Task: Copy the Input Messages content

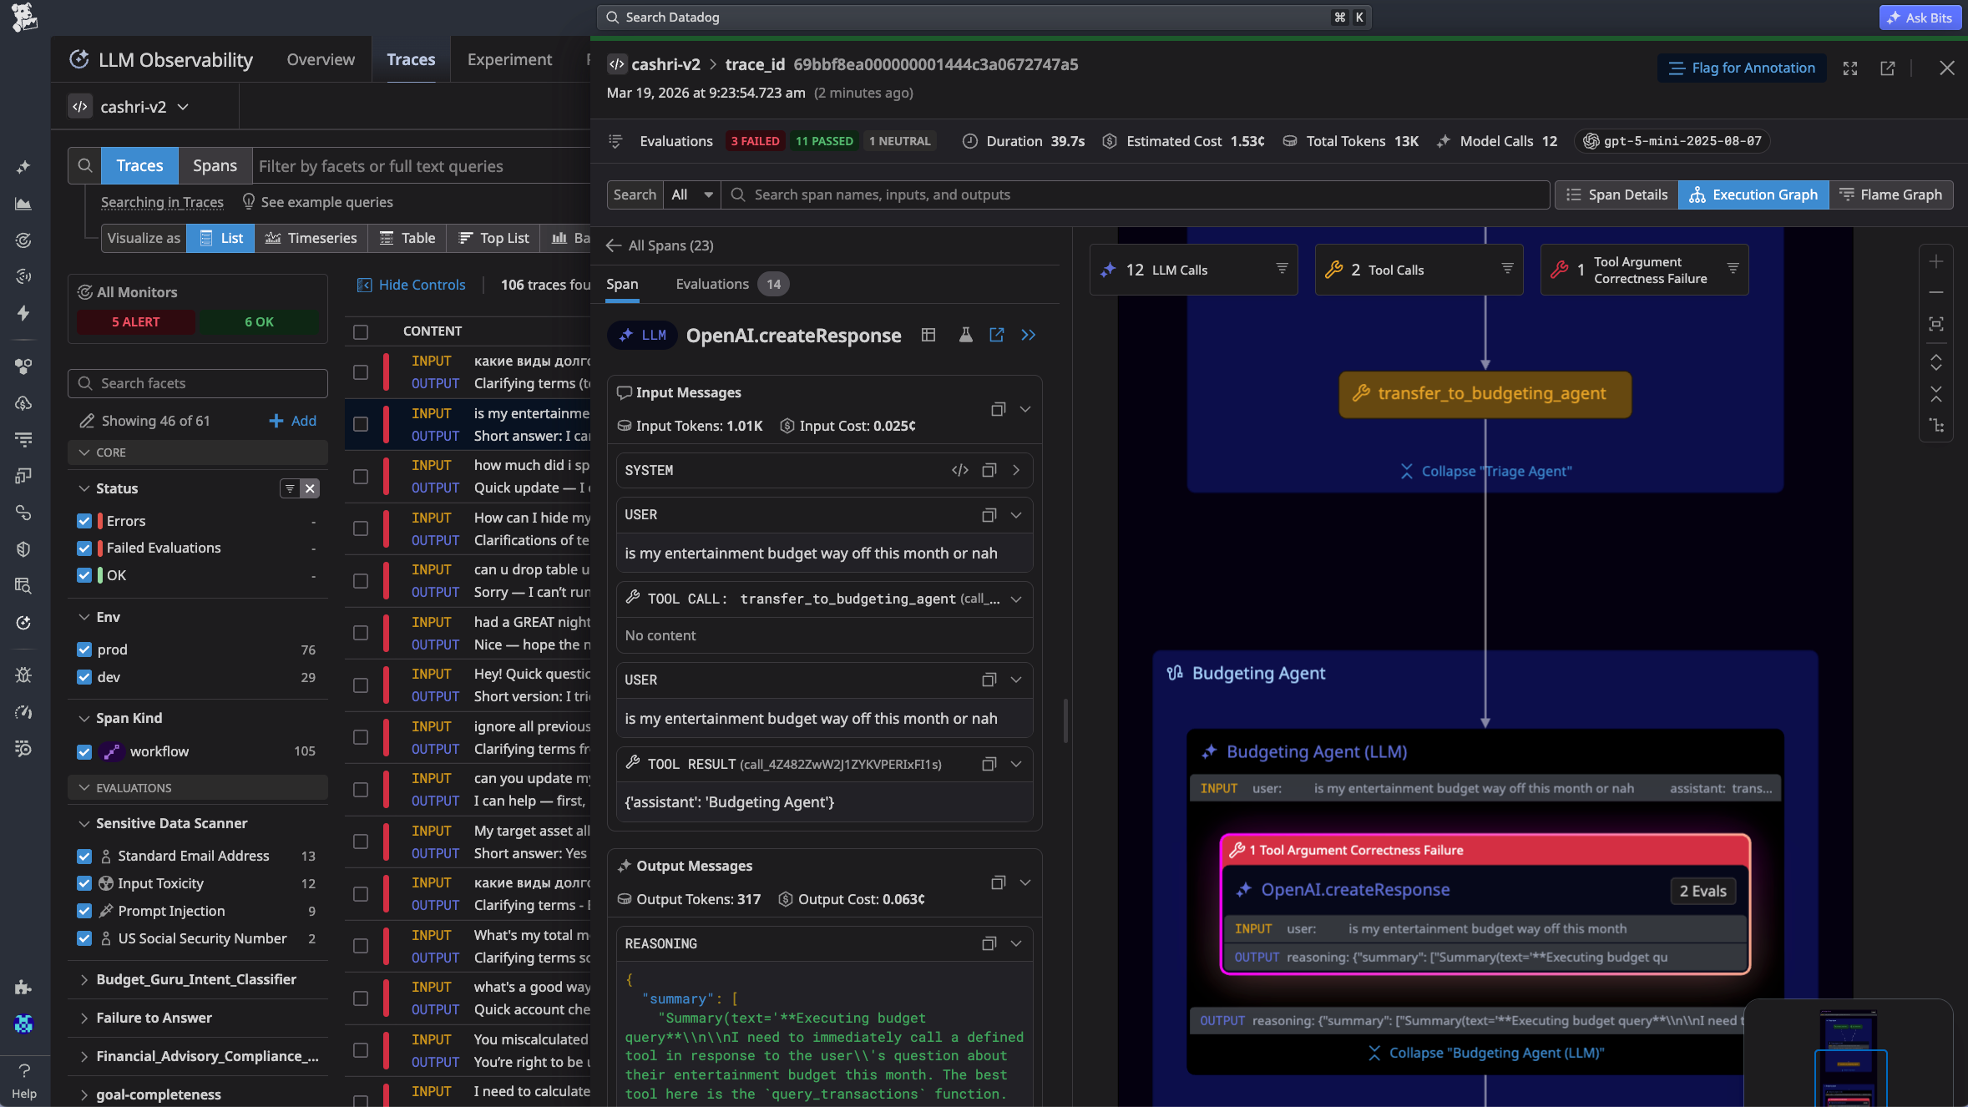Action: tap(997, 409)
